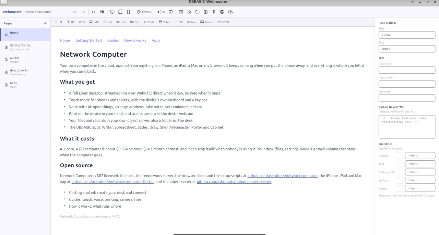
Task: Insert a Code block
Action: coord(149,22)
